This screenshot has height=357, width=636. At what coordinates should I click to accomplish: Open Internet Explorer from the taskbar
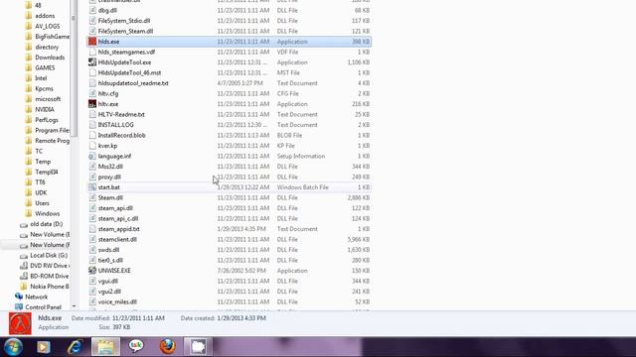click(76, 347)
